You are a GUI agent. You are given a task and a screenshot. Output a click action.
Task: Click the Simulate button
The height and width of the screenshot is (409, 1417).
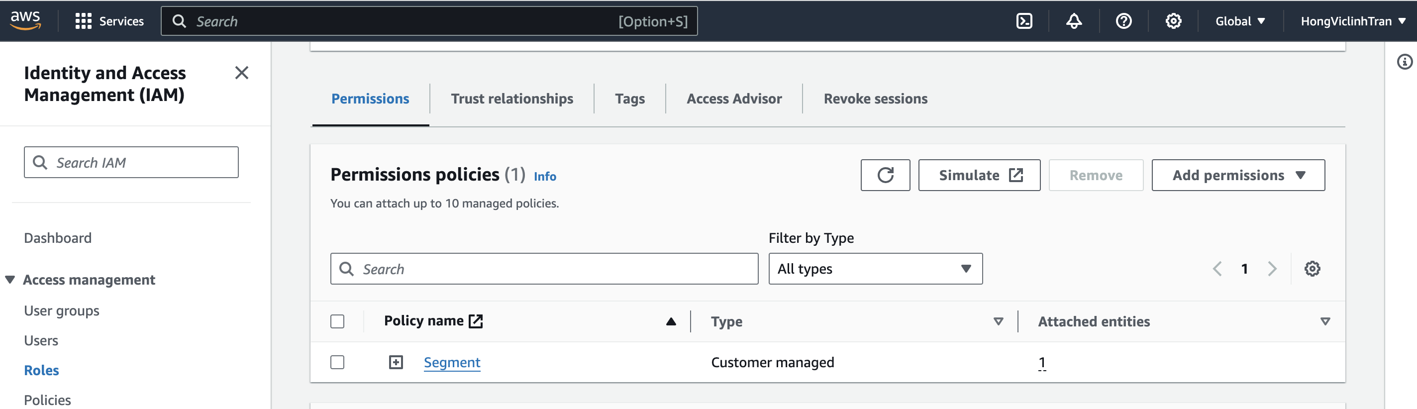979,175
